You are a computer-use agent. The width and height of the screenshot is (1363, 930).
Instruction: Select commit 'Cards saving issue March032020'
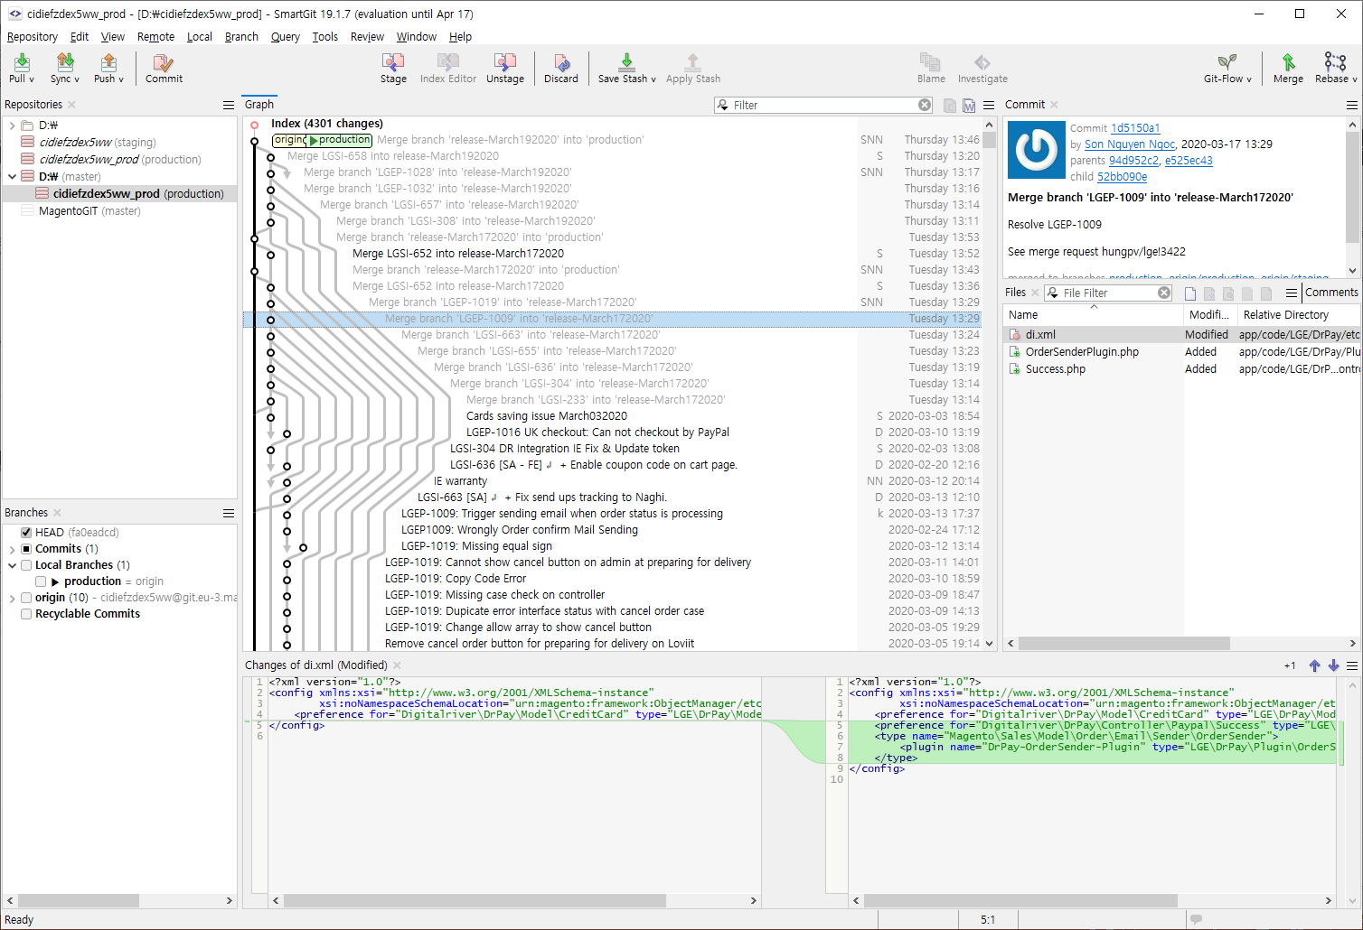[547, 416]
